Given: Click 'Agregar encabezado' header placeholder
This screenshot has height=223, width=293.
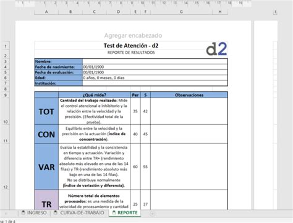Looking at the screenshot, I should (x=133, y=35).
